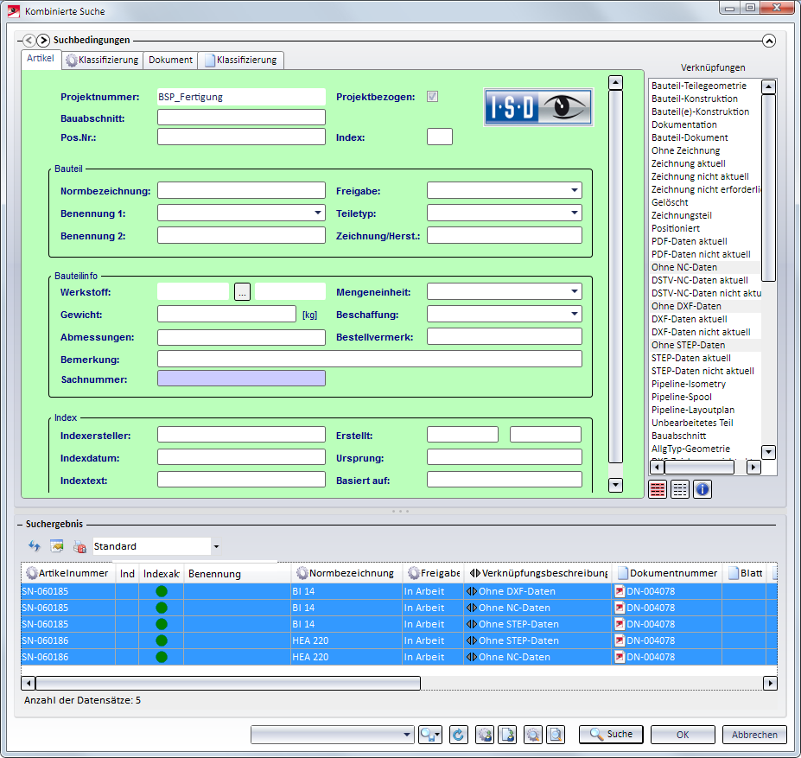Open the Freigabe dropdown
The height and width of the screenshot is (758, 801).
click(x=574, y=191)
